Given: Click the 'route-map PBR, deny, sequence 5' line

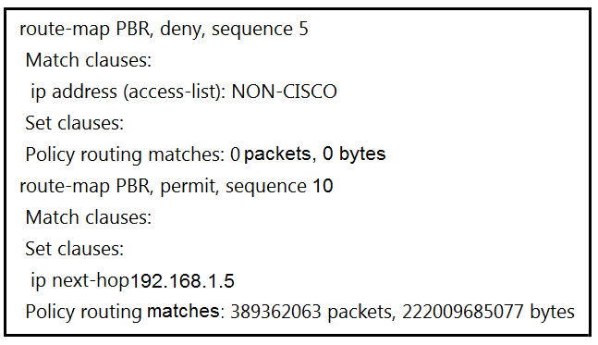Looking at the screenshot, I should (x=164, y=30).
